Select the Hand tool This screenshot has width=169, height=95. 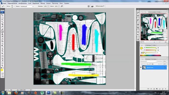(2, 63)
